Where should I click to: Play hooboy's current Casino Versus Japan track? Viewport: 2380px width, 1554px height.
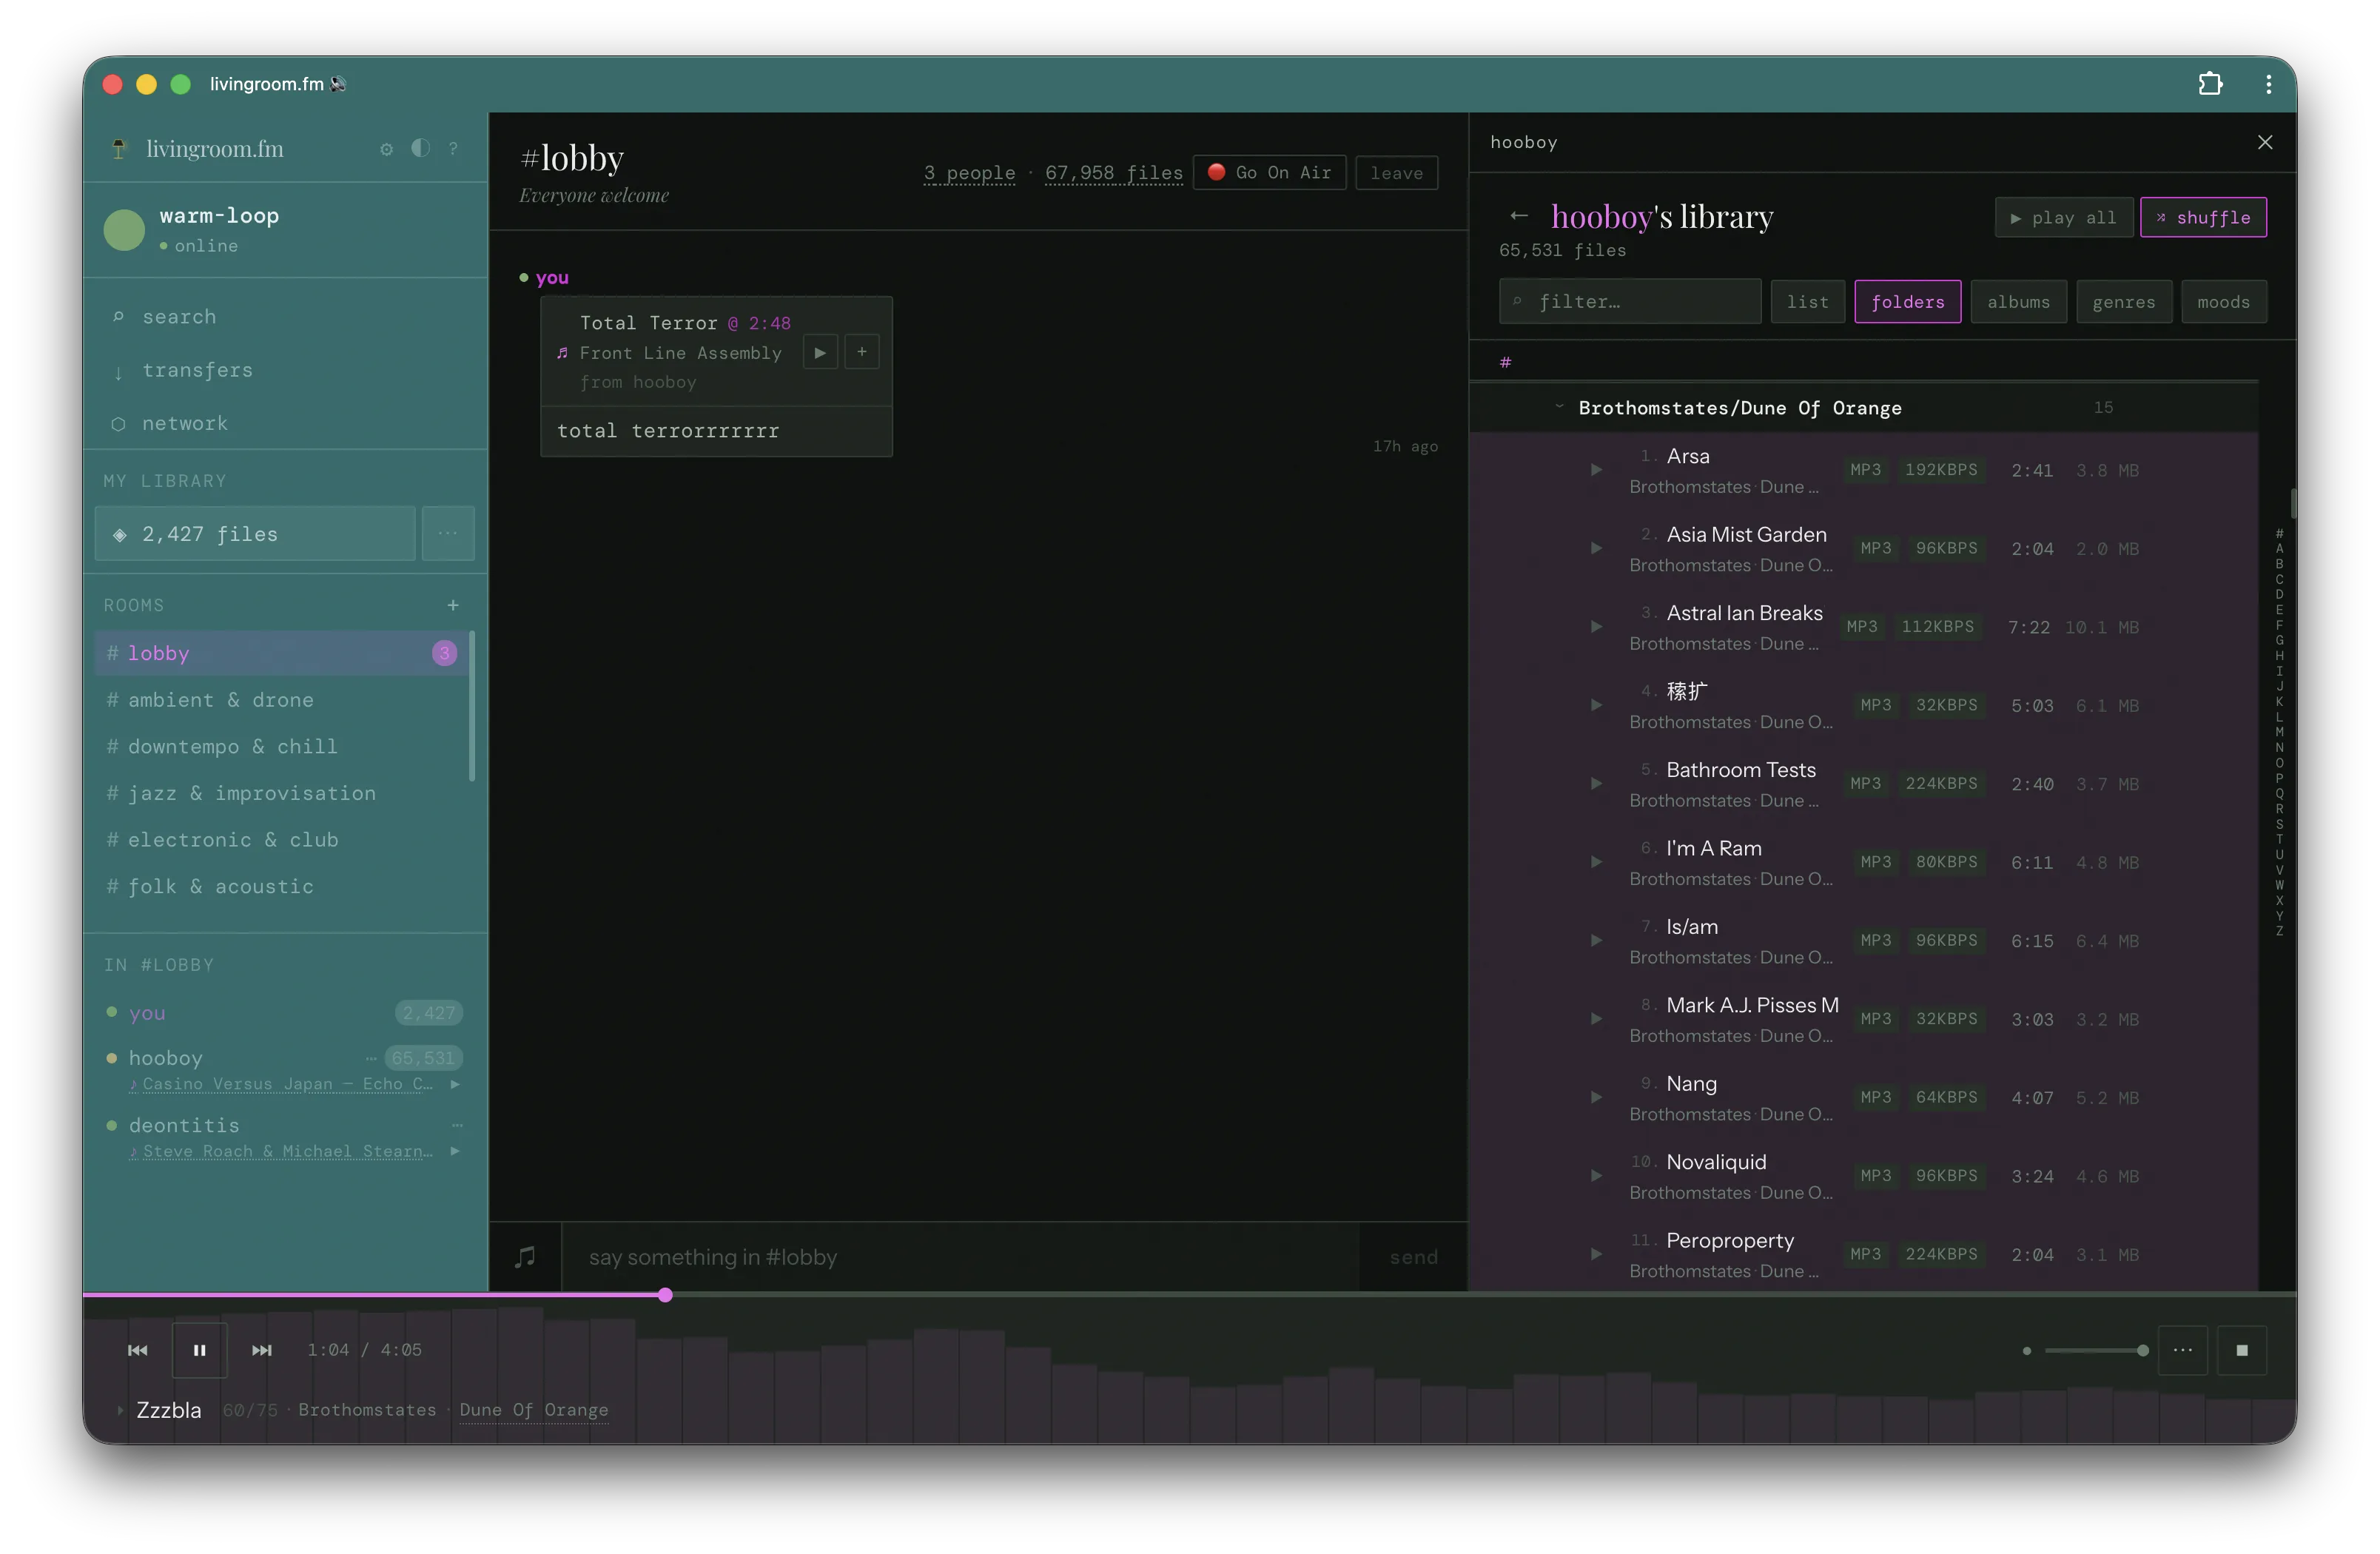(456, 1084)
